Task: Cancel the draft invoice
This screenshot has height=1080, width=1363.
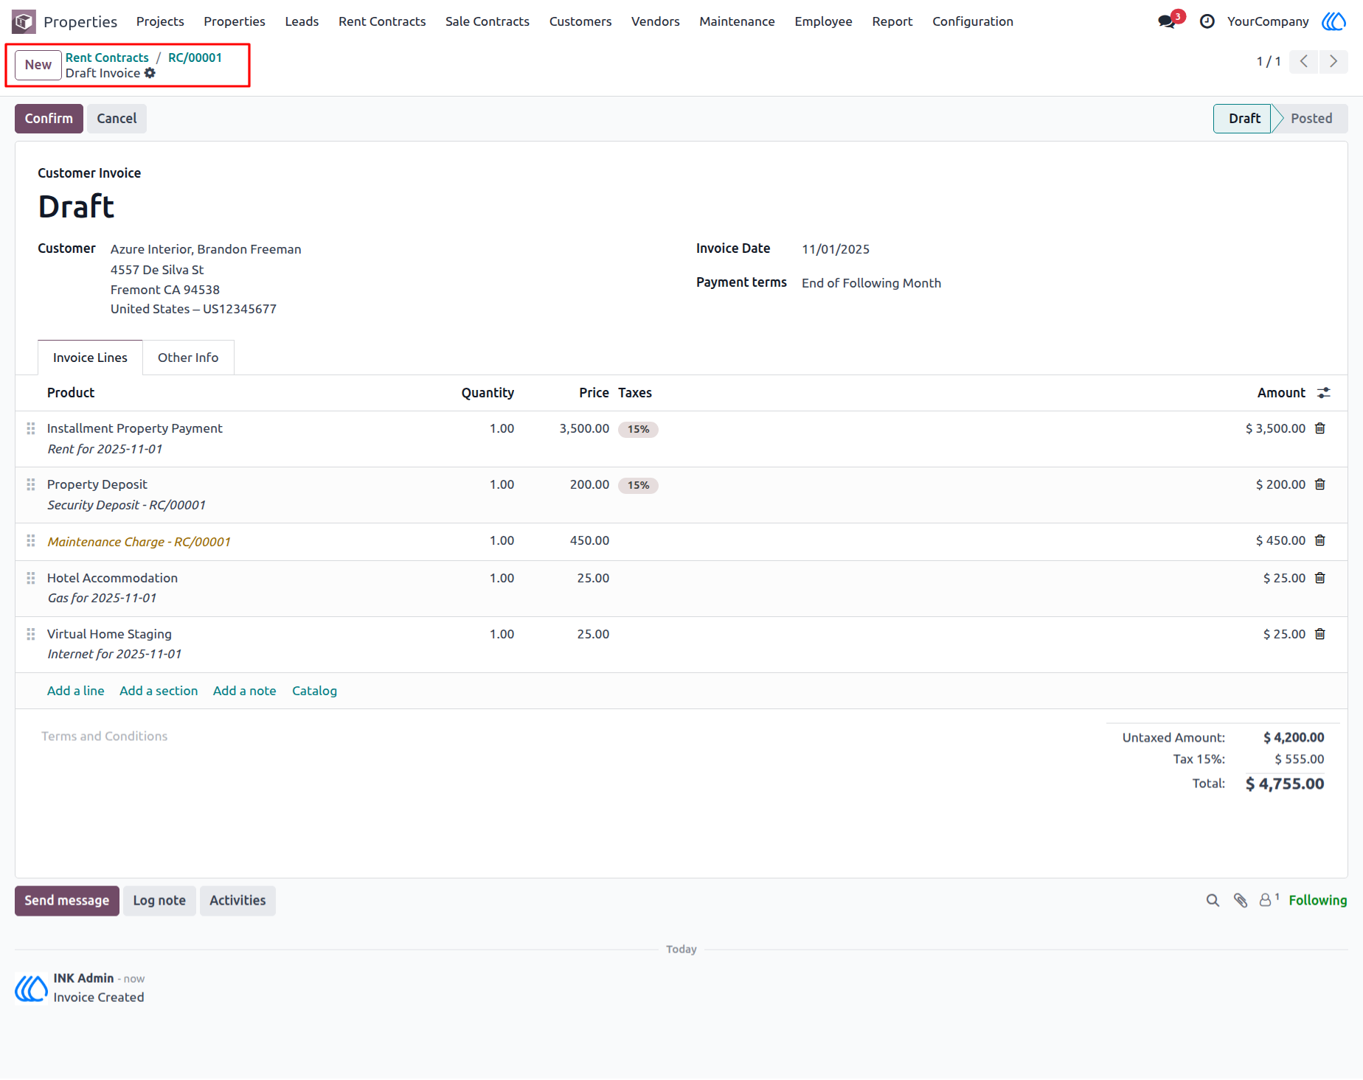Action: (117, 119)
